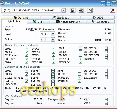Screen dimensions: 117x109
Task: Click the buffer size 2 MB value
Action: point(108,33)
